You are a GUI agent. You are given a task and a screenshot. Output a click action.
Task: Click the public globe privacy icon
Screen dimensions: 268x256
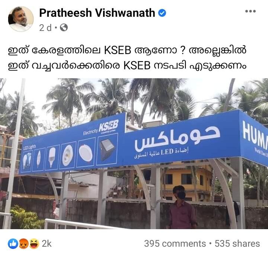64,28
